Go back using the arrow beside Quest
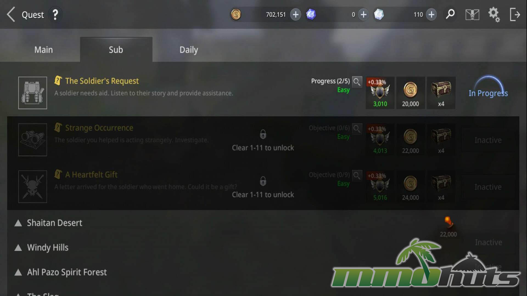 point(11,15)
